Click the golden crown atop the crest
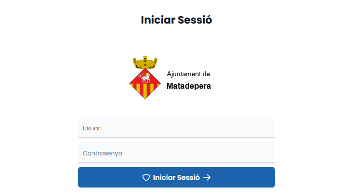Screen dimensions: 354x194 [x=145, y=62]
